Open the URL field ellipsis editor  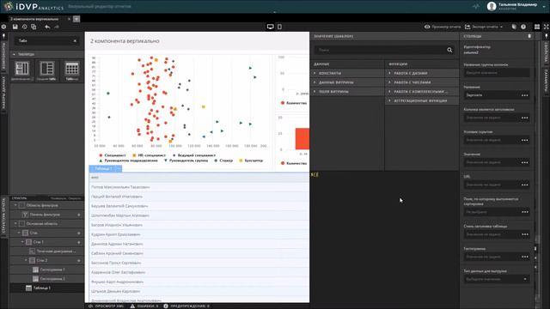point(525,185)
